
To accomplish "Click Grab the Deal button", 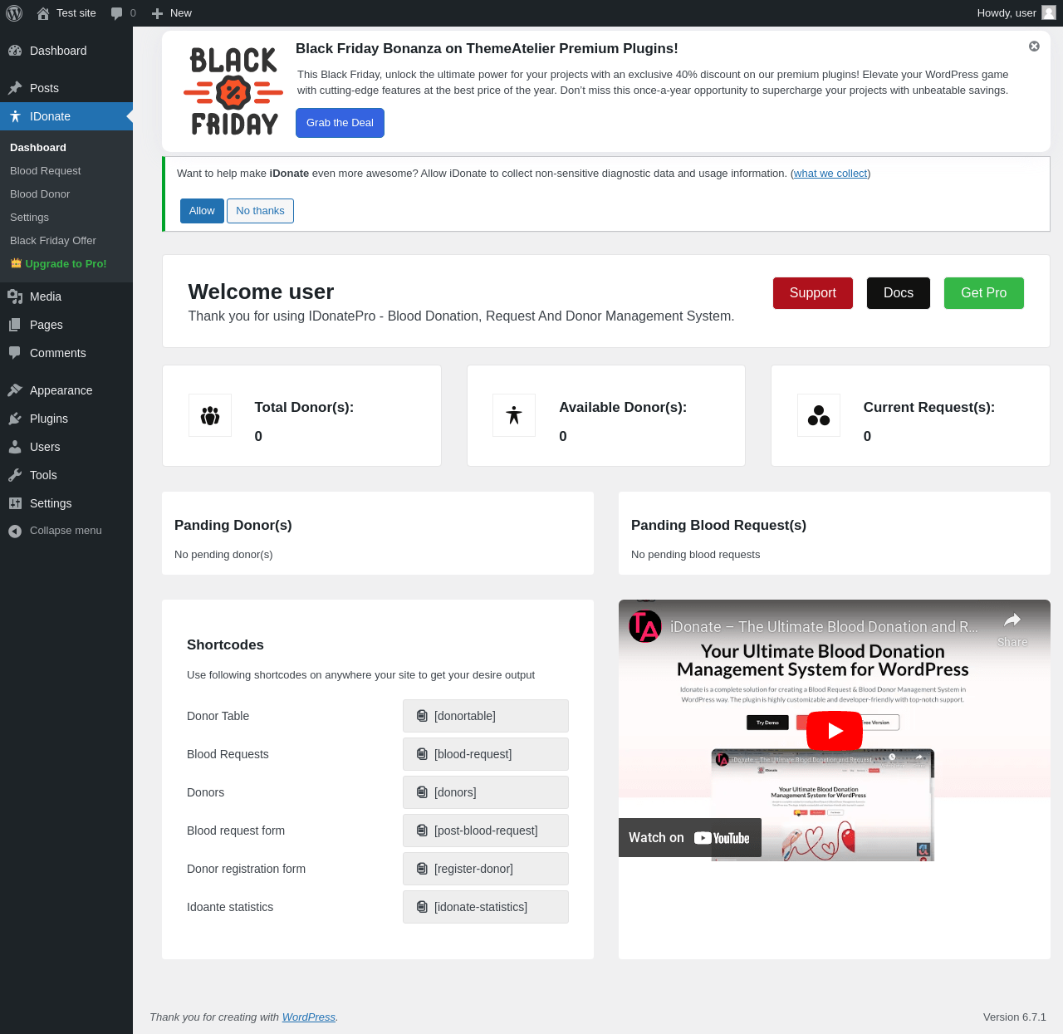I will 340,123.
